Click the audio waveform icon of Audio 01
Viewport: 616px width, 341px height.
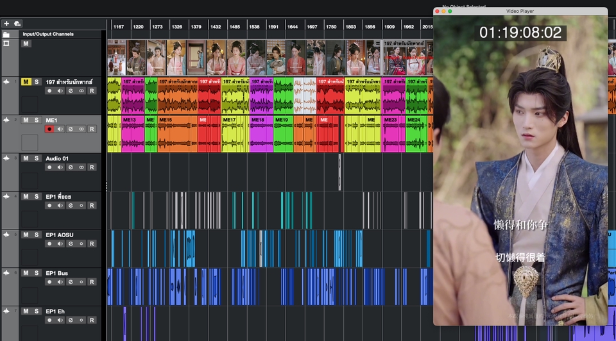click(6, 158)
